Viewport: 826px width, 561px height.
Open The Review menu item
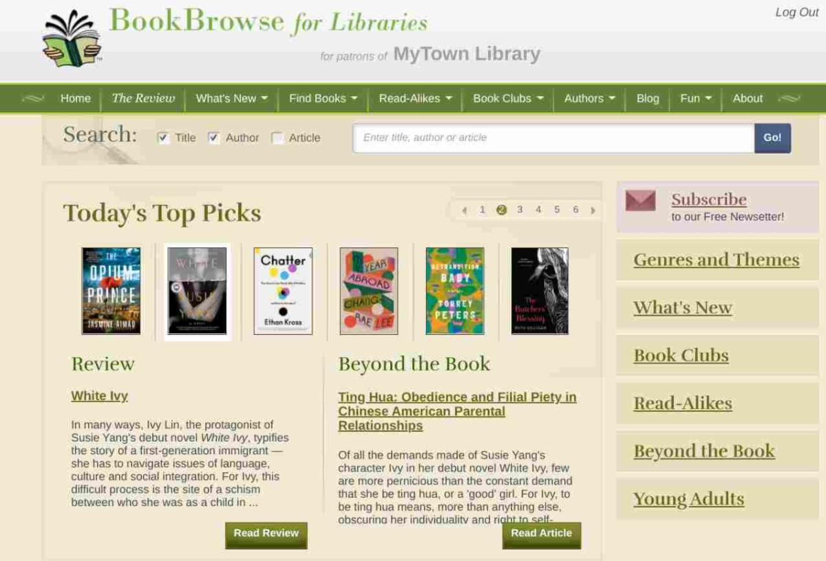143,98
